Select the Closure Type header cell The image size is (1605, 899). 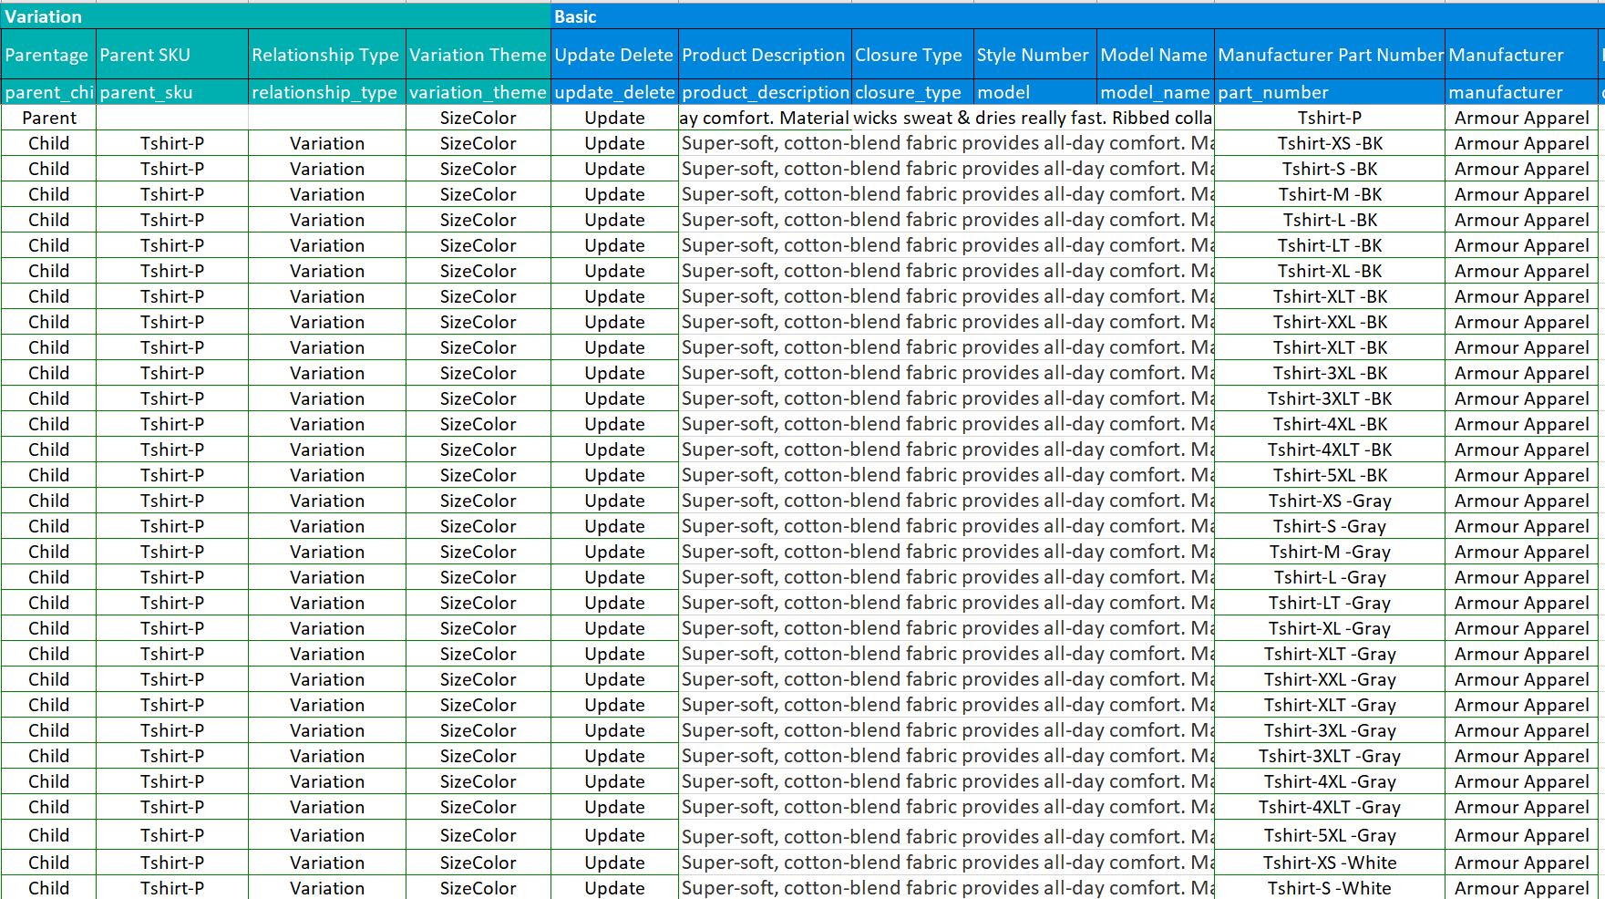pyautogui.click(x=912, y=55)
